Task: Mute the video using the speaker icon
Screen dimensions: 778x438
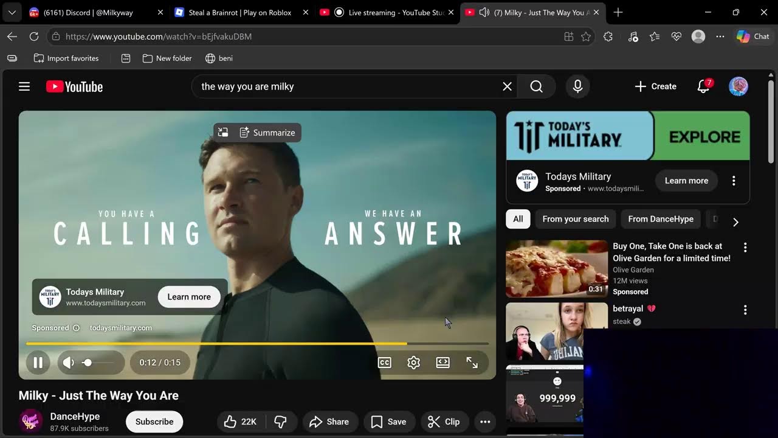Action: pyautogui.click(x=69, y=363)
